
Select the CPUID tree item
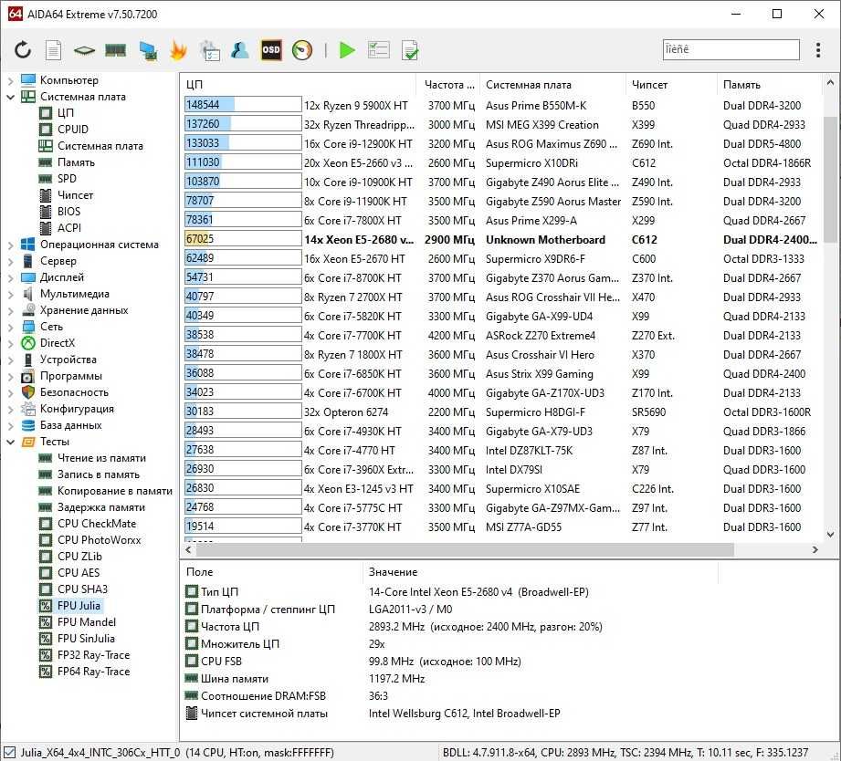point(72,130)
